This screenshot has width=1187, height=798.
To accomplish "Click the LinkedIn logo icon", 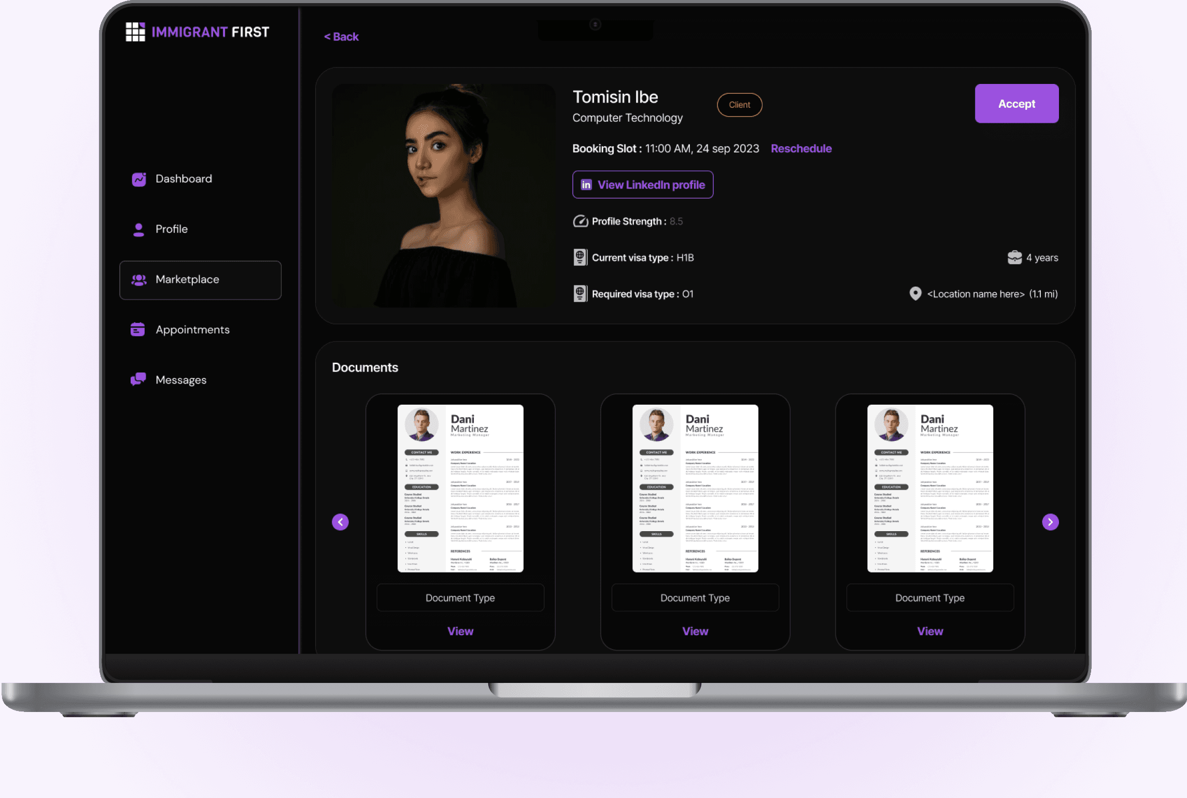I will [586, 185].
